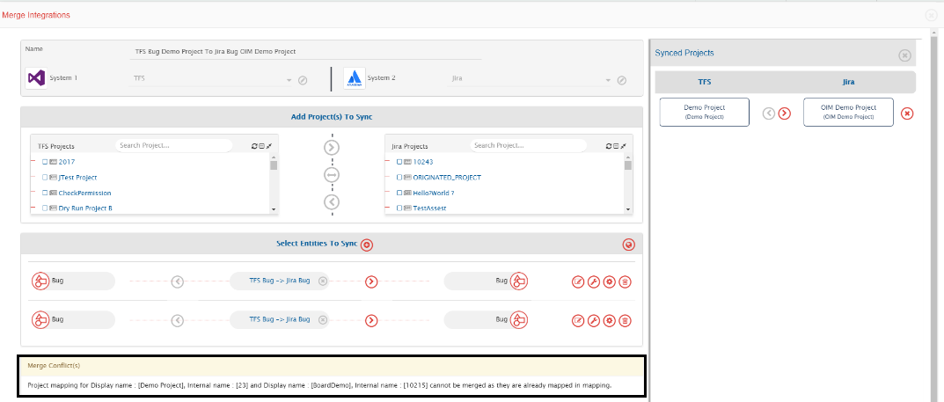The height and width of the screenshot is (402, 944).
Task: Open the System 1 TFS dropdown
Action: [x=288, y=81]
